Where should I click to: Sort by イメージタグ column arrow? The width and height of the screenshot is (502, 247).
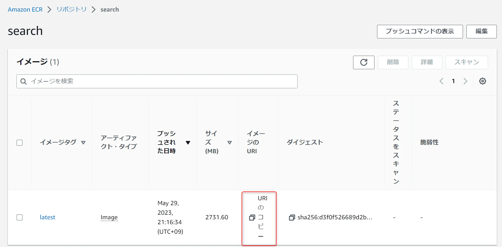coord(83,143)
